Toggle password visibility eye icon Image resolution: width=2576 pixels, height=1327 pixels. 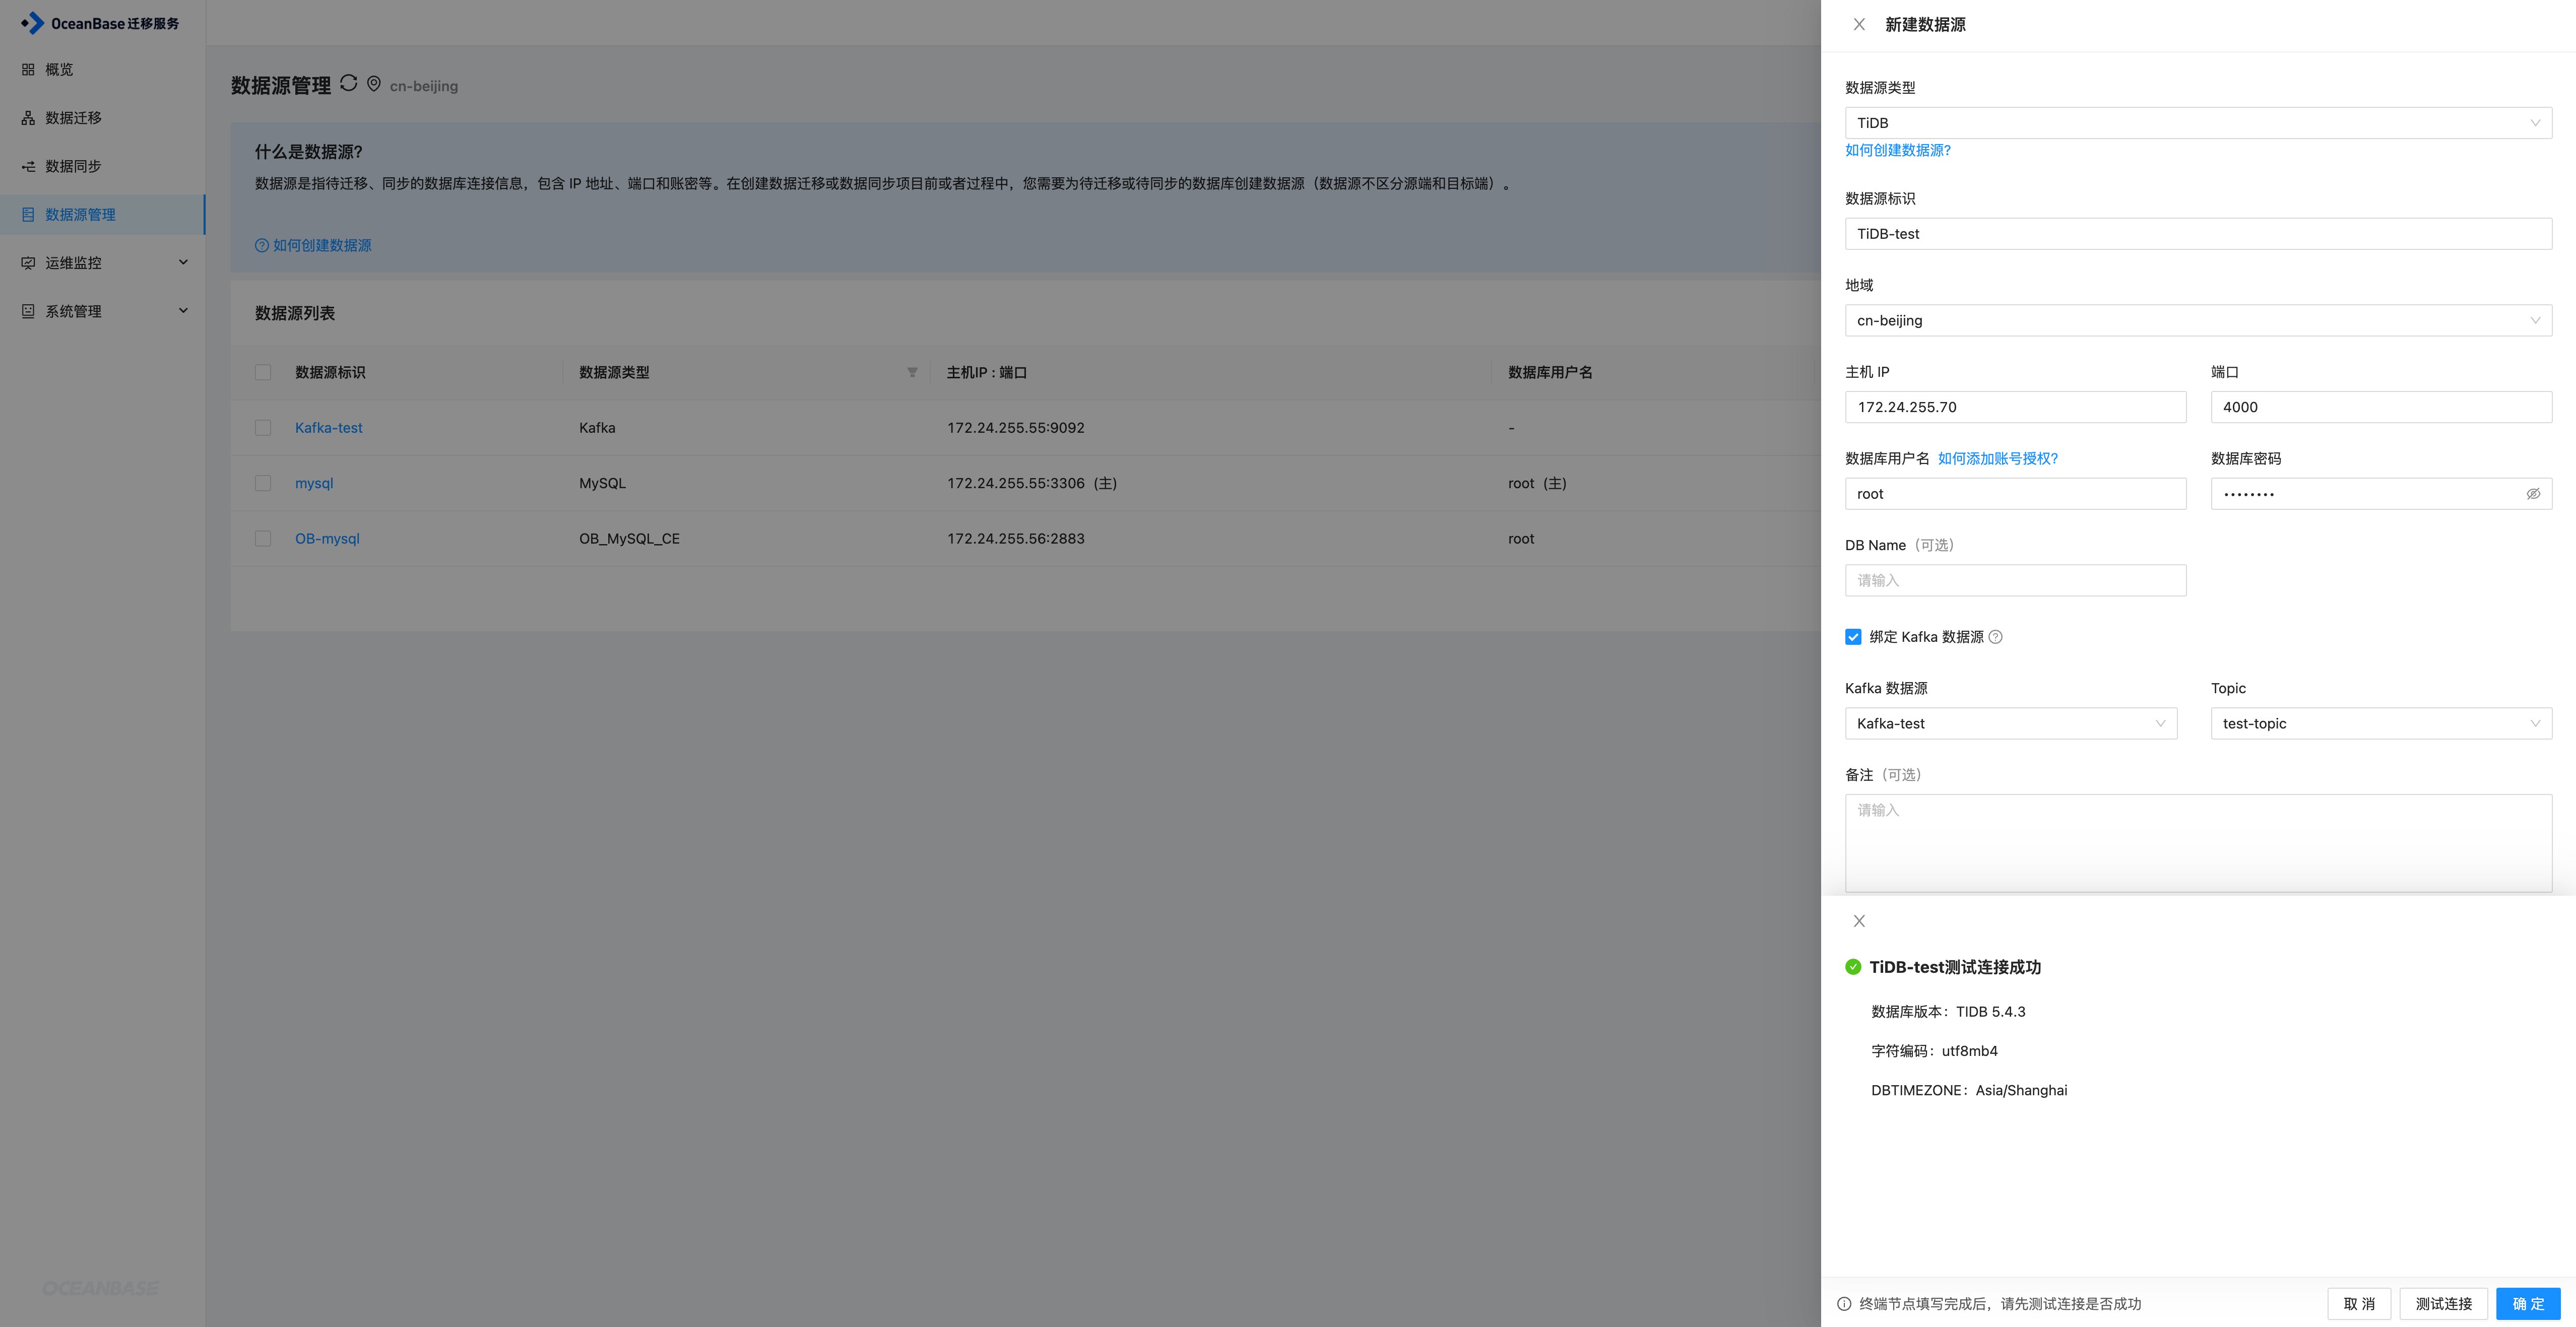pyautogui.click(x=2533, y=494)
